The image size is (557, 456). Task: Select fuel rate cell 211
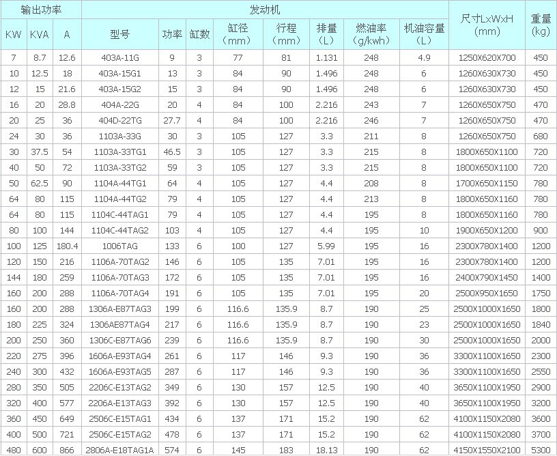(371, 136)
